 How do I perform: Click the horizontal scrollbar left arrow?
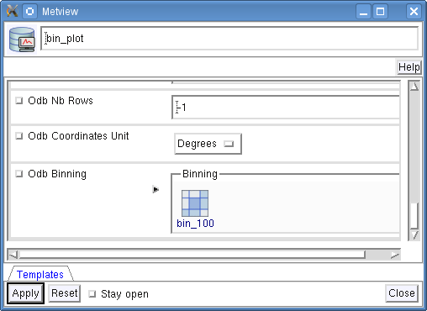[13, 255]
